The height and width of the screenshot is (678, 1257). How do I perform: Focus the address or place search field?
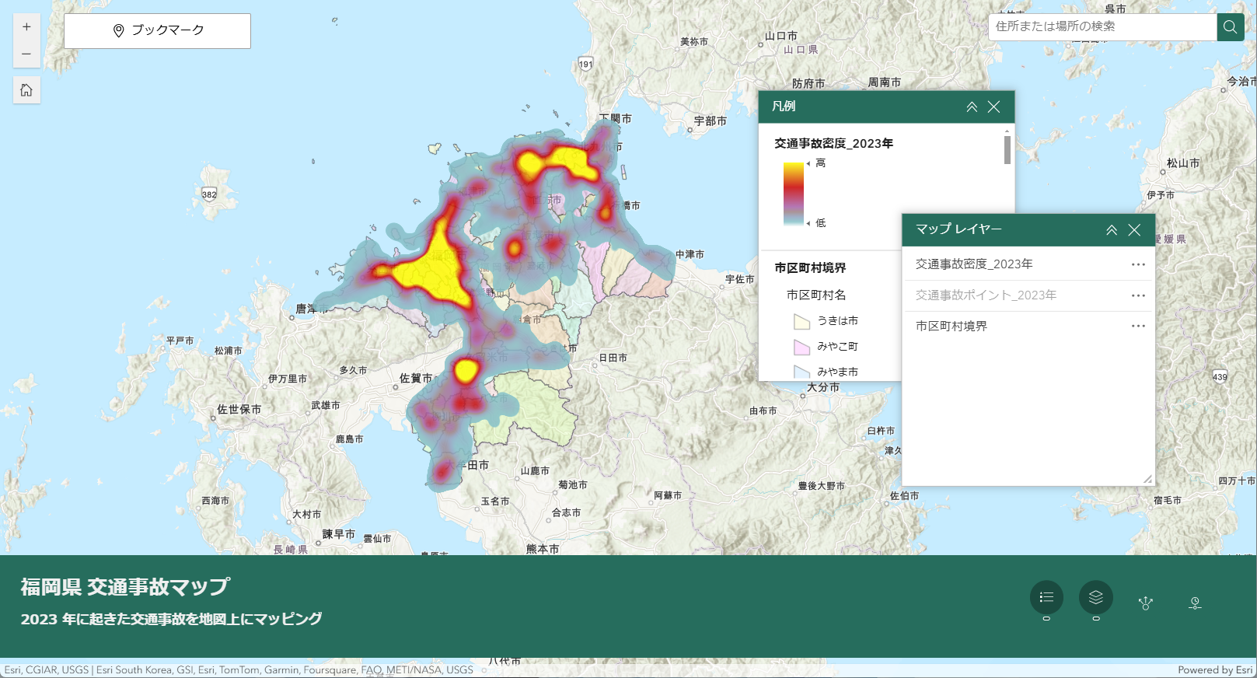pyautogui.click(x=1102, y=26)
